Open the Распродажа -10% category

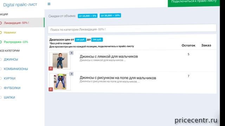(x=16, y=42)
